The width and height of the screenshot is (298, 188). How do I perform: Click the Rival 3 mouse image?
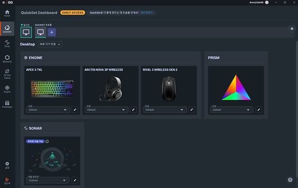(168, 89)
